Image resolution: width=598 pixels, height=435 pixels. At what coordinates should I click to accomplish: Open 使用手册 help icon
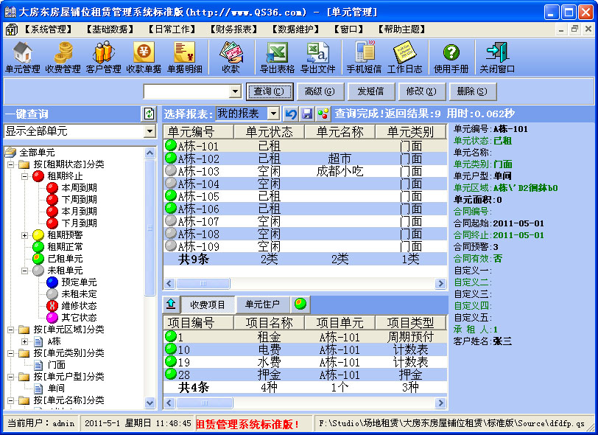tap(451, 58)
